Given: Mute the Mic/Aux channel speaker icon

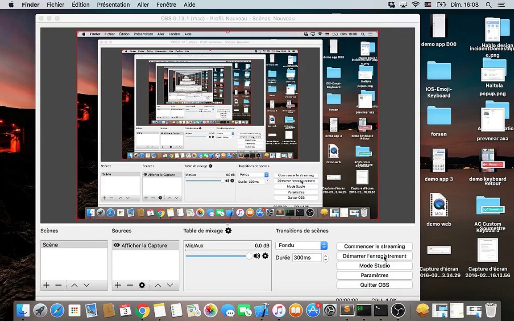Looking at the screenshot, I should (x=257, y=256).
